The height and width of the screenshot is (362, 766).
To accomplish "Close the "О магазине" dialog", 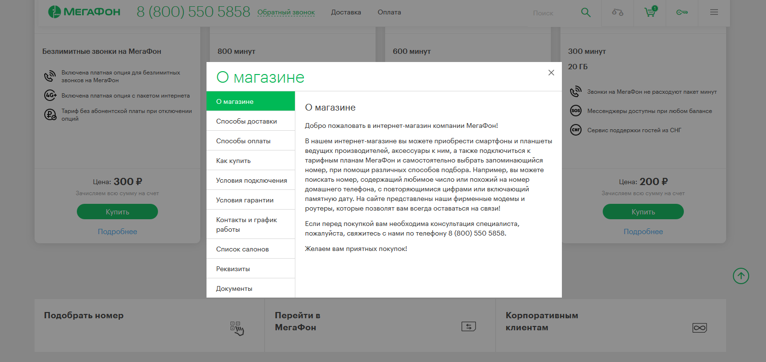I will point(551,73).
